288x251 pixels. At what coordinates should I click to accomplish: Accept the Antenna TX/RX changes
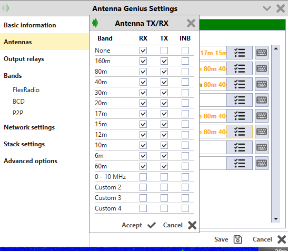[x=139, y=225]
